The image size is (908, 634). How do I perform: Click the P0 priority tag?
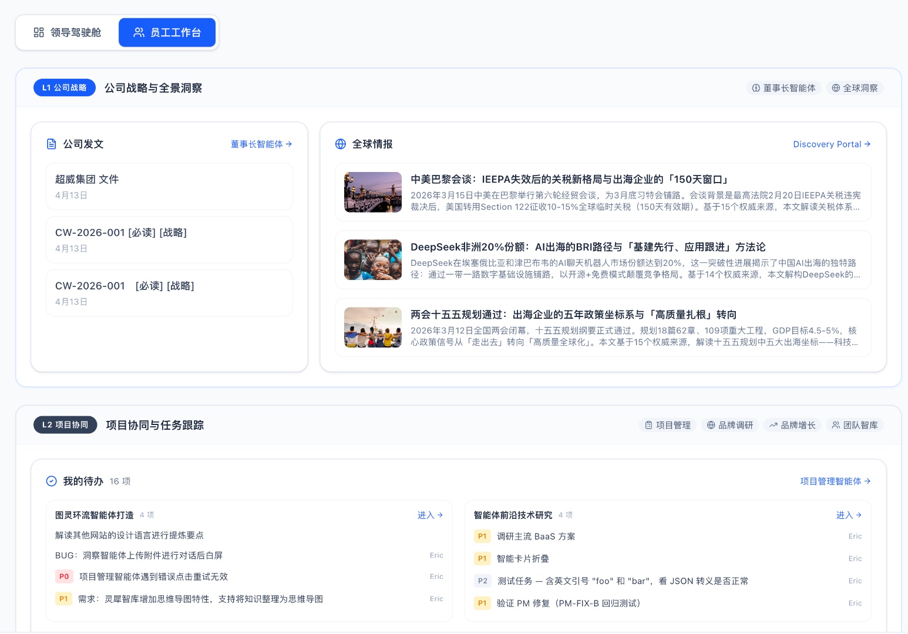(x=64, y=576)
